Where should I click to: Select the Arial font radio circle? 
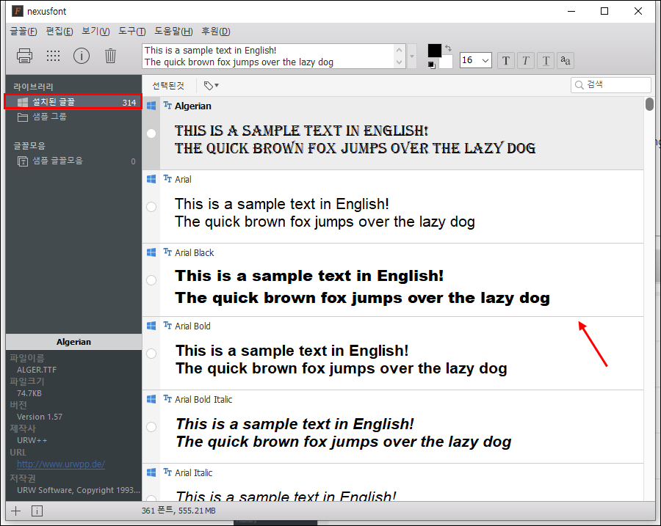pyautogui.click(x=151, y=207)
